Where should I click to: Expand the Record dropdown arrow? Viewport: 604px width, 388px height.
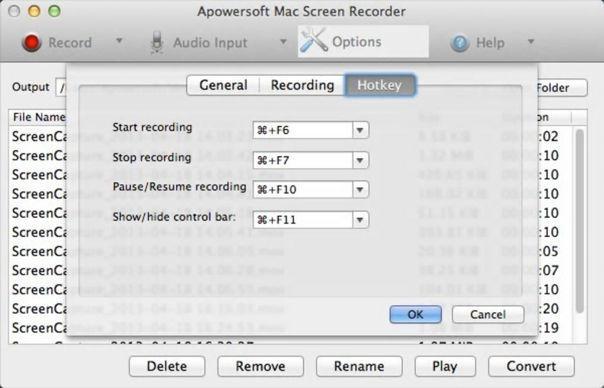click(x=119, y=41)
